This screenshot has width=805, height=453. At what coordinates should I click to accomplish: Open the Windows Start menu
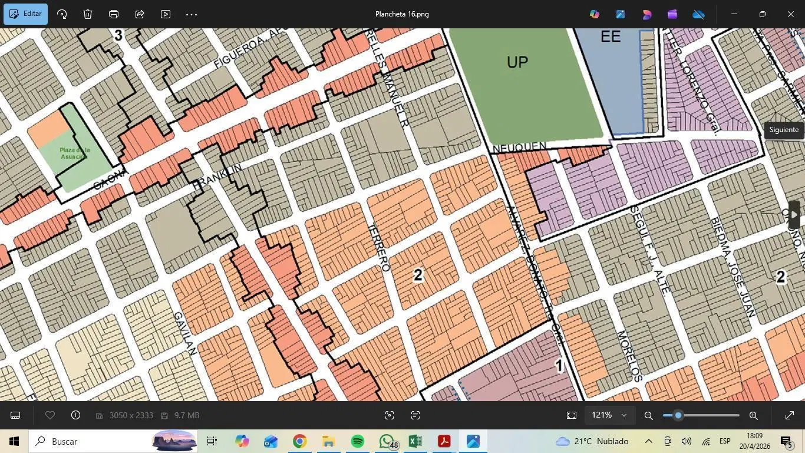coord(14,441)
